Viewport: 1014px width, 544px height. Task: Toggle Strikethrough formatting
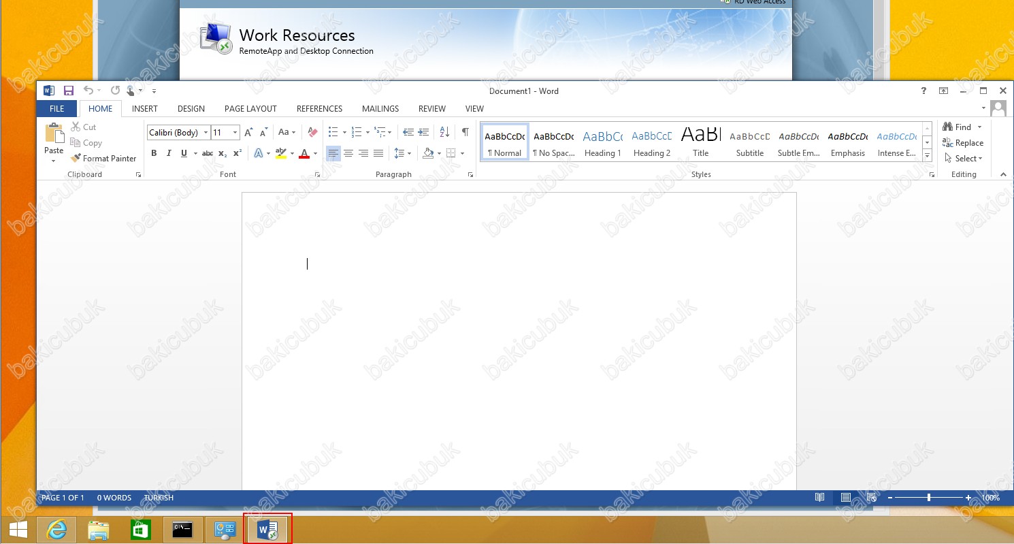click(x=208, y=154)
